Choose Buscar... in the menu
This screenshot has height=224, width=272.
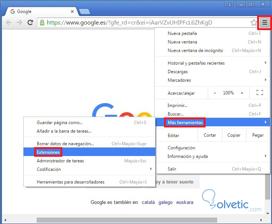[x=212, y=114]
